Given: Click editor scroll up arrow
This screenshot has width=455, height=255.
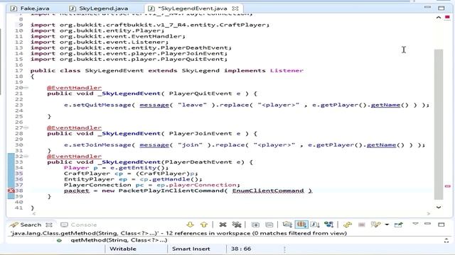Looking at the screenshot, I should click(x=439, y=18).
